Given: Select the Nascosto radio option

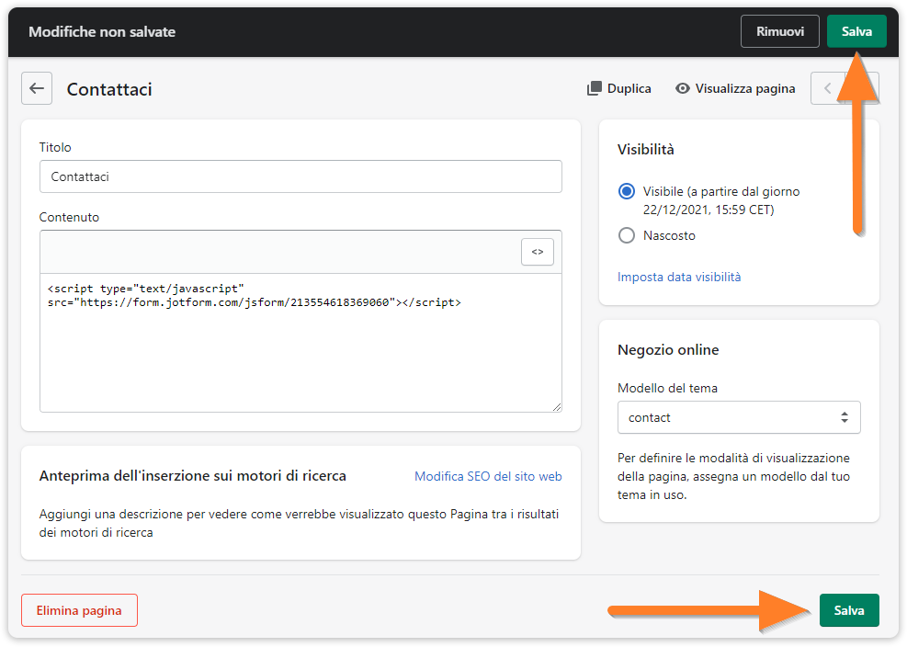Looking at the screenshot, I should point(627,235).
